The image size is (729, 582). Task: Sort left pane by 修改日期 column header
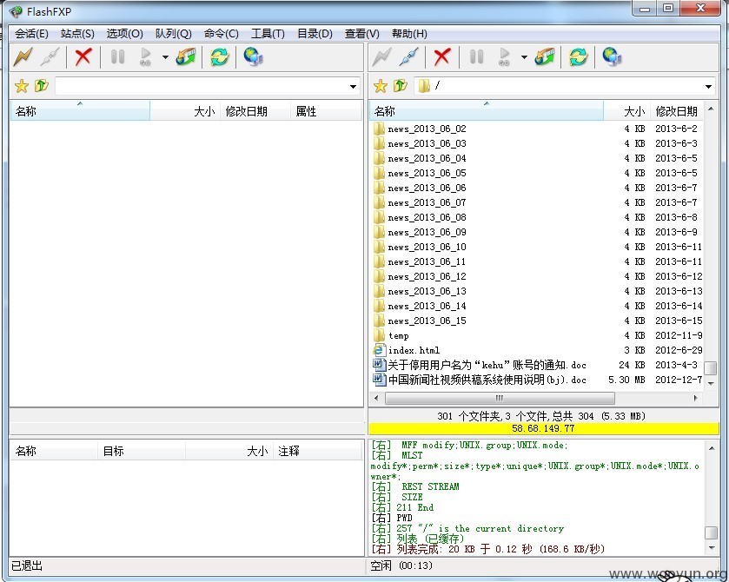click(x=255, y=111)
